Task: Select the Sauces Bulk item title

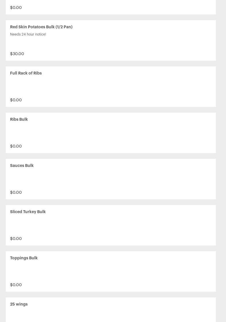Action: (22, 165)
